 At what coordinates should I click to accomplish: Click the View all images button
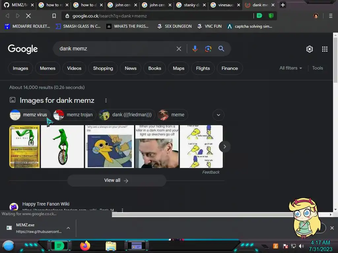tap(117, 180)
